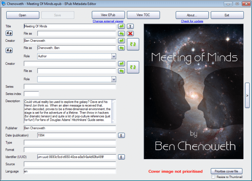The height and width of the screenshot is (181, 252).
Task: Open the View TOC button
Action: click(143, 15)
